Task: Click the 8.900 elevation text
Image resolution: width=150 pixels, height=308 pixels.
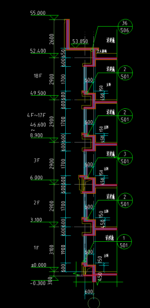Action: (x=37, y=135)
